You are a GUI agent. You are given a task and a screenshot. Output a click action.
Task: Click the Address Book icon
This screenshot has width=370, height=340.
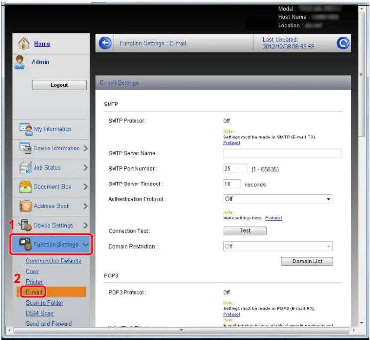click(25, 206)
